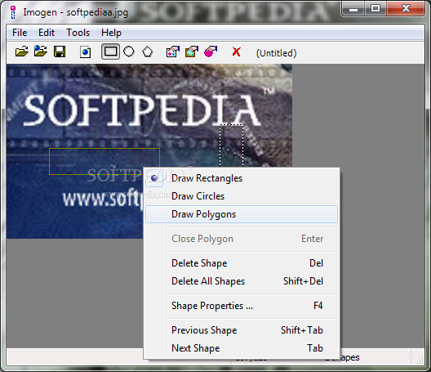Click the open folder with globe icon
431x372 pixels.
tap(41, 51)
